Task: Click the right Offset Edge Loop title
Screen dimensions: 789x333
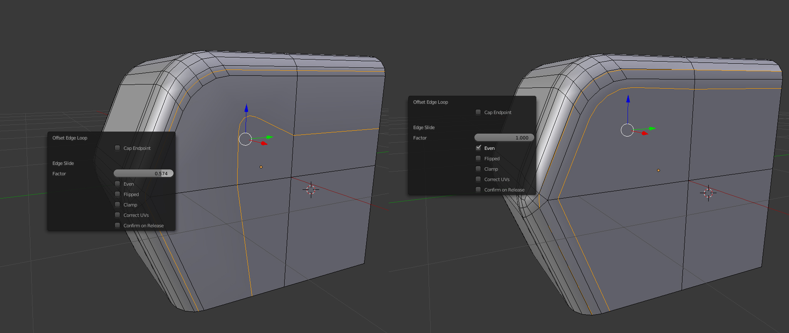Action: point(431,102)
